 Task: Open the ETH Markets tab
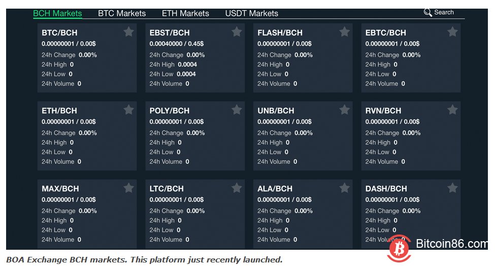(x=185, y=14)
